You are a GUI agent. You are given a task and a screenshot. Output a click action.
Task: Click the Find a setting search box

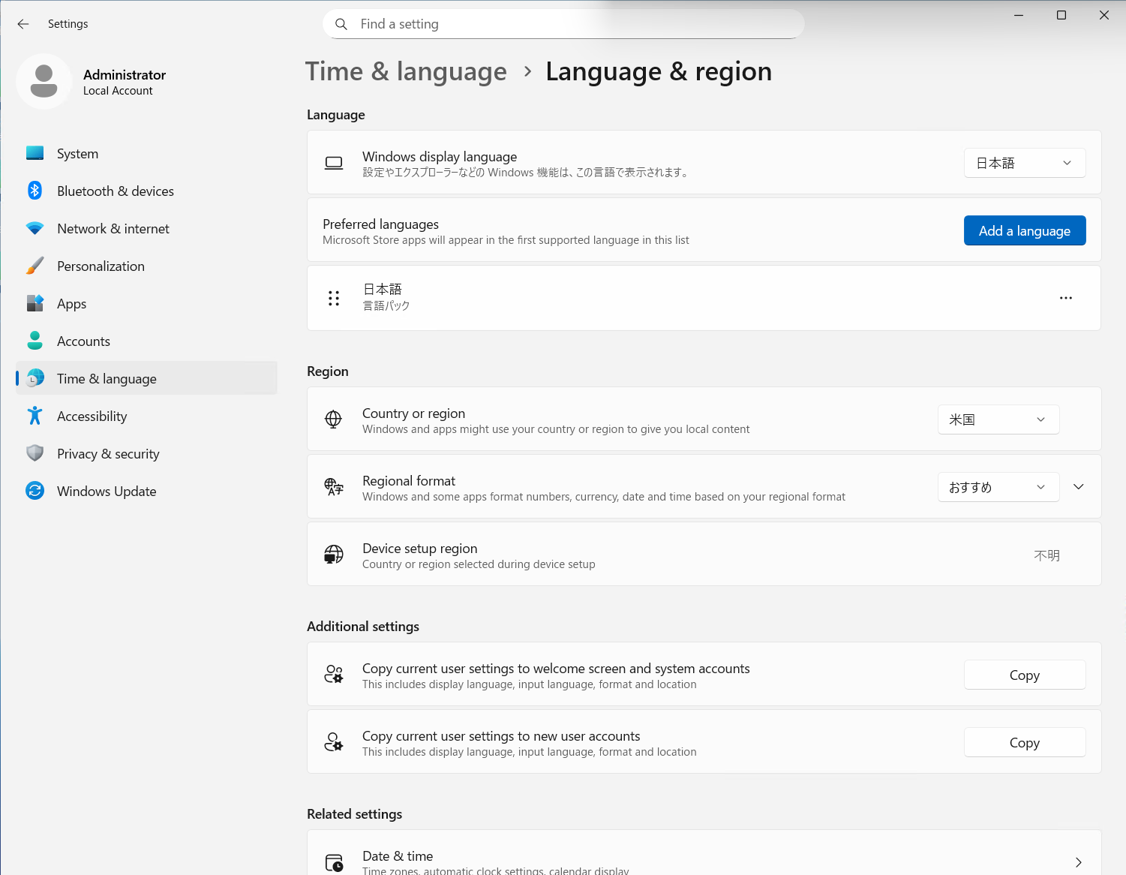coord(563,24)
